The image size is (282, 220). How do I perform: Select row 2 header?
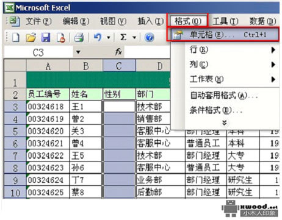pos(15,94)
